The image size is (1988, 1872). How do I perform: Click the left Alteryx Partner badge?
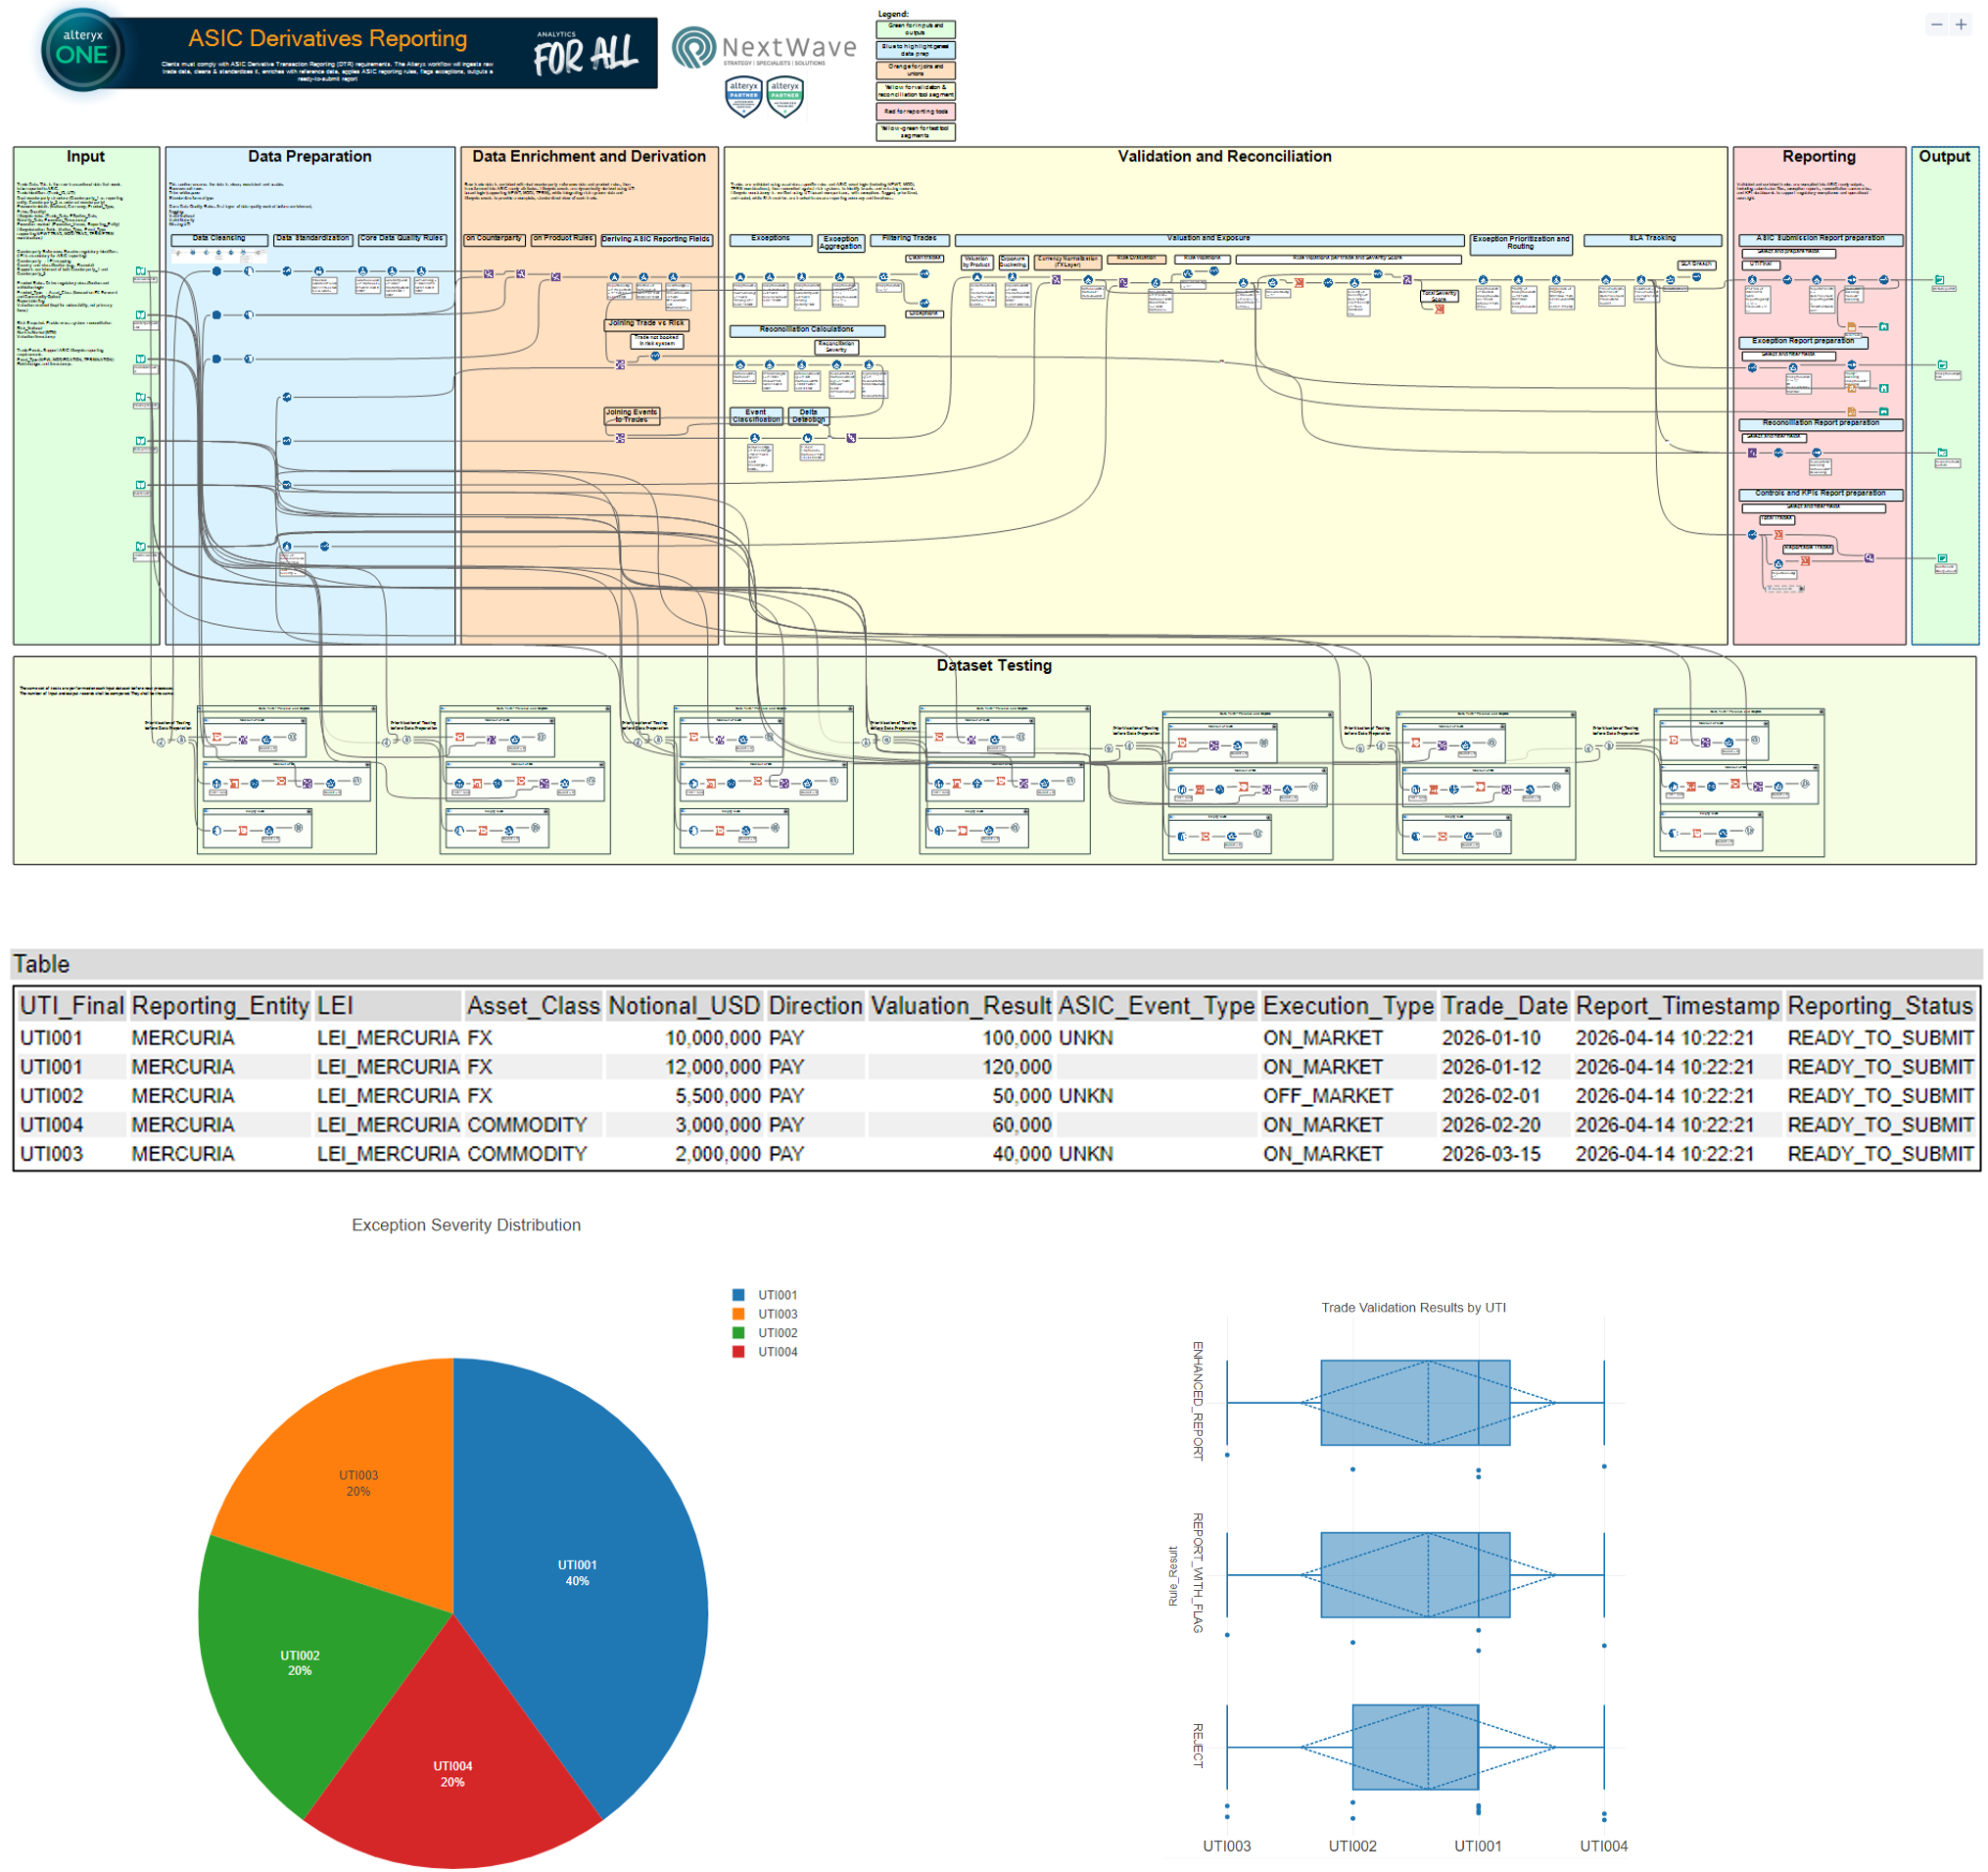pos(744,97)
